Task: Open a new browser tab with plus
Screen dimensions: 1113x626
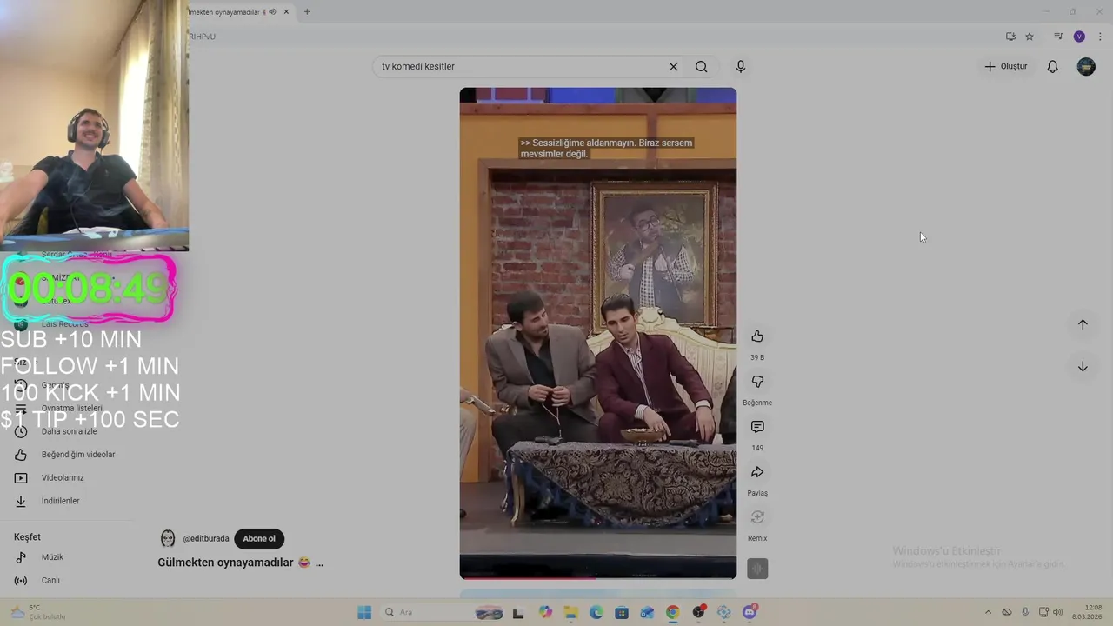Action: click(307, 11)
